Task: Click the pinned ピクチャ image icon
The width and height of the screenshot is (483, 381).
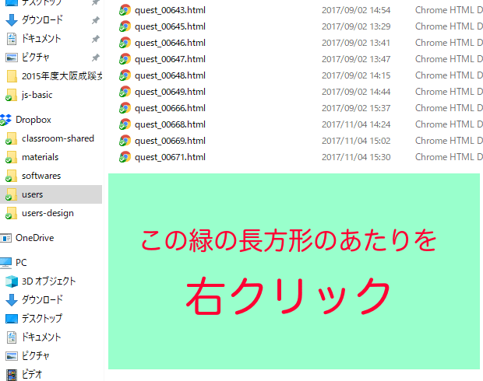Action: coord(12,58)
